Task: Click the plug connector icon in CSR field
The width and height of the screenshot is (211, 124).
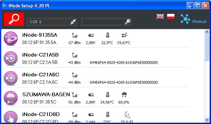Action: [x=73, y=22]
